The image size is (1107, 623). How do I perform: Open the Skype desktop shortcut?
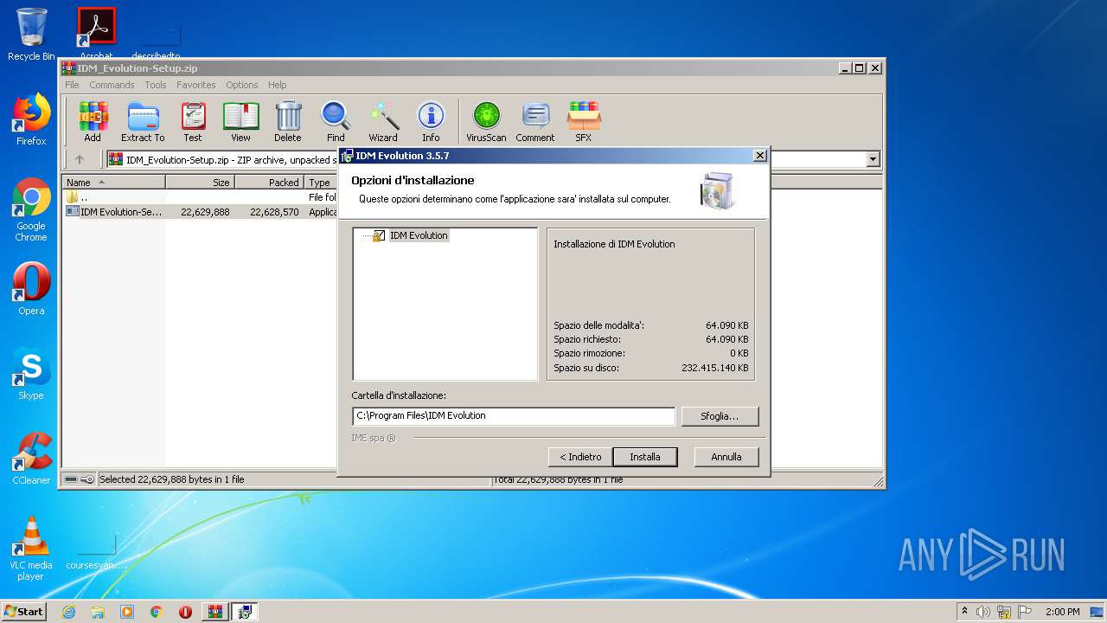(x=31, y=375)
